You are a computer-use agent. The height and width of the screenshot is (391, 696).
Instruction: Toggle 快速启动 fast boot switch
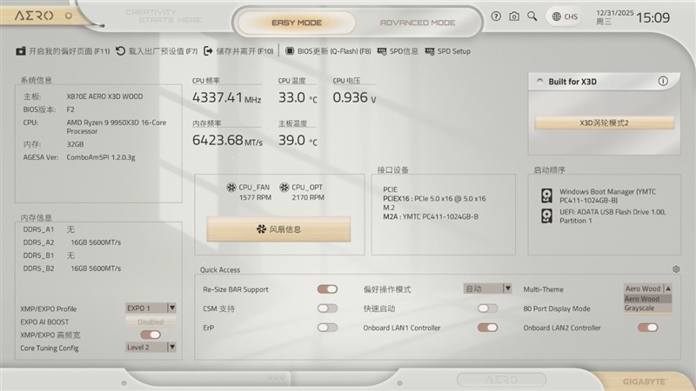(x=487, y=308)
